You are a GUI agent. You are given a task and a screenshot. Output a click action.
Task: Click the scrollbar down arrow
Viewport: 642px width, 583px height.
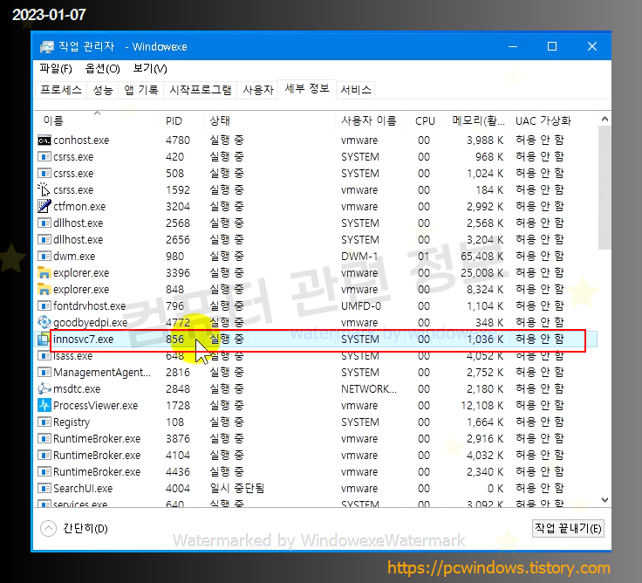click(604, 500)
